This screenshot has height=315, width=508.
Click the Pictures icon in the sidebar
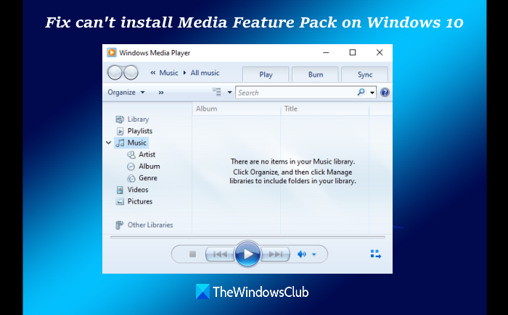click(120, 201)
